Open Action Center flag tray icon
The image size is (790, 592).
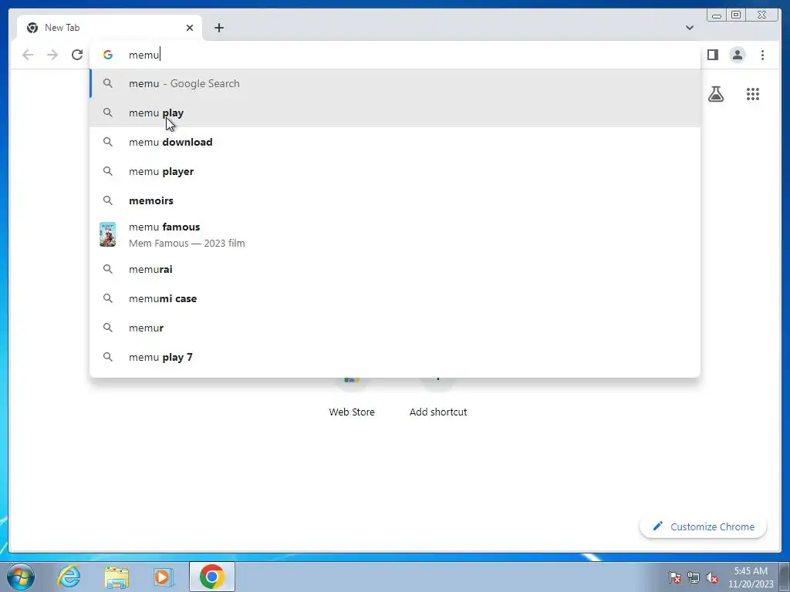675,577
